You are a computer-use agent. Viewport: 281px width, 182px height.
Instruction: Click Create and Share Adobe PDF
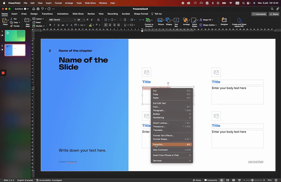point(239,22)
